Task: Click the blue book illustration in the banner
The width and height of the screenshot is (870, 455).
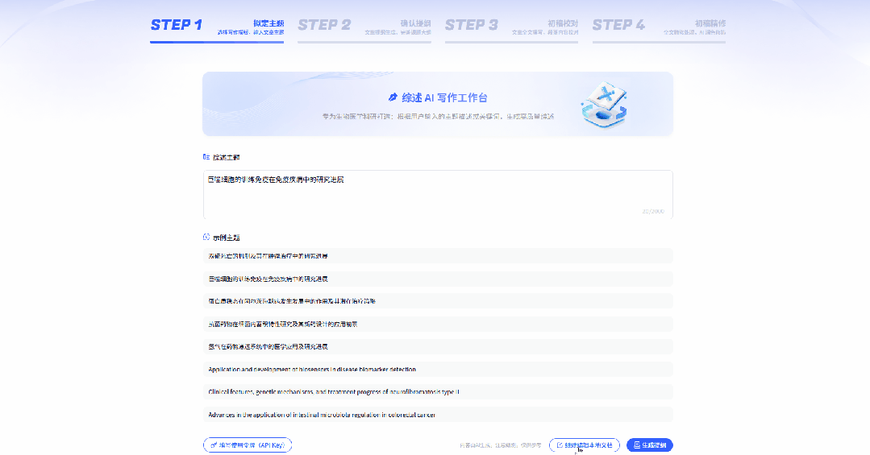Action: 604,104
